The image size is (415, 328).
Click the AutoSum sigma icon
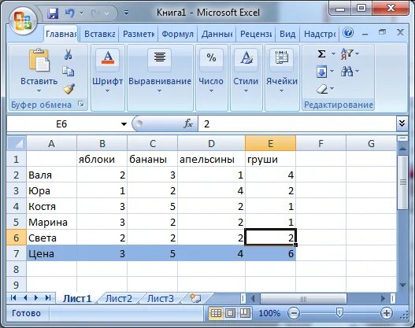(321, 54)
